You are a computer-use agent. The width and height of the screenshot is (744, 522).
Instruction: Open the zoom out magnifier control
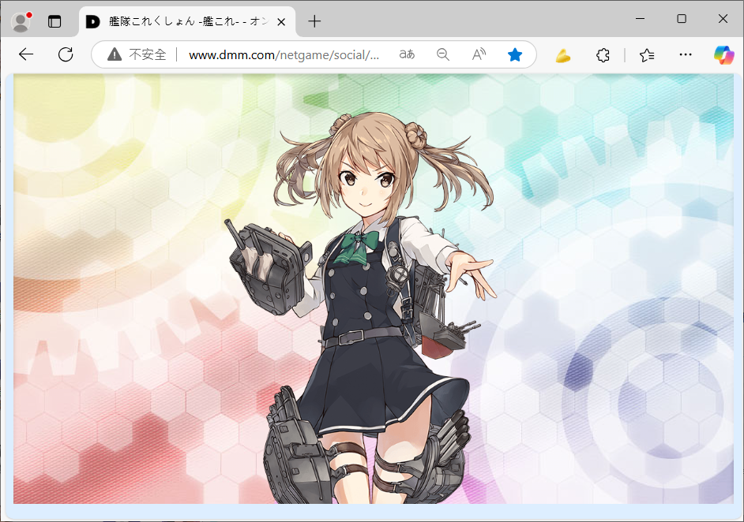(x=443, y=55)
